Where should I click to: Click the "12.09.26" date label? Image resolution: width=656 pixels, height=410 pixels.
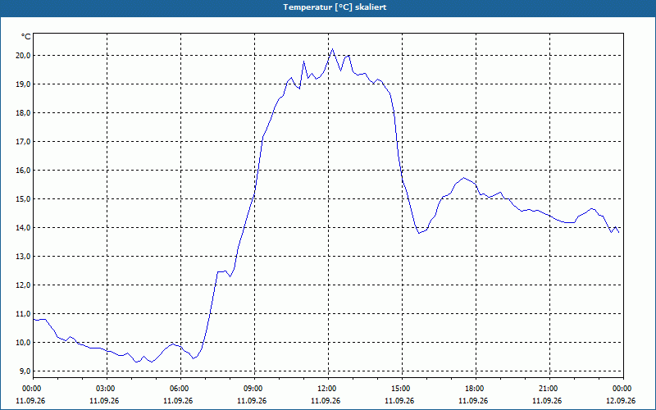coord(621,400)
